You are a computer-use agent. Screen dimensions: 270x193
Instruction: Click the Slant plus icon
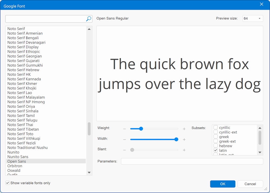[184, 150]
